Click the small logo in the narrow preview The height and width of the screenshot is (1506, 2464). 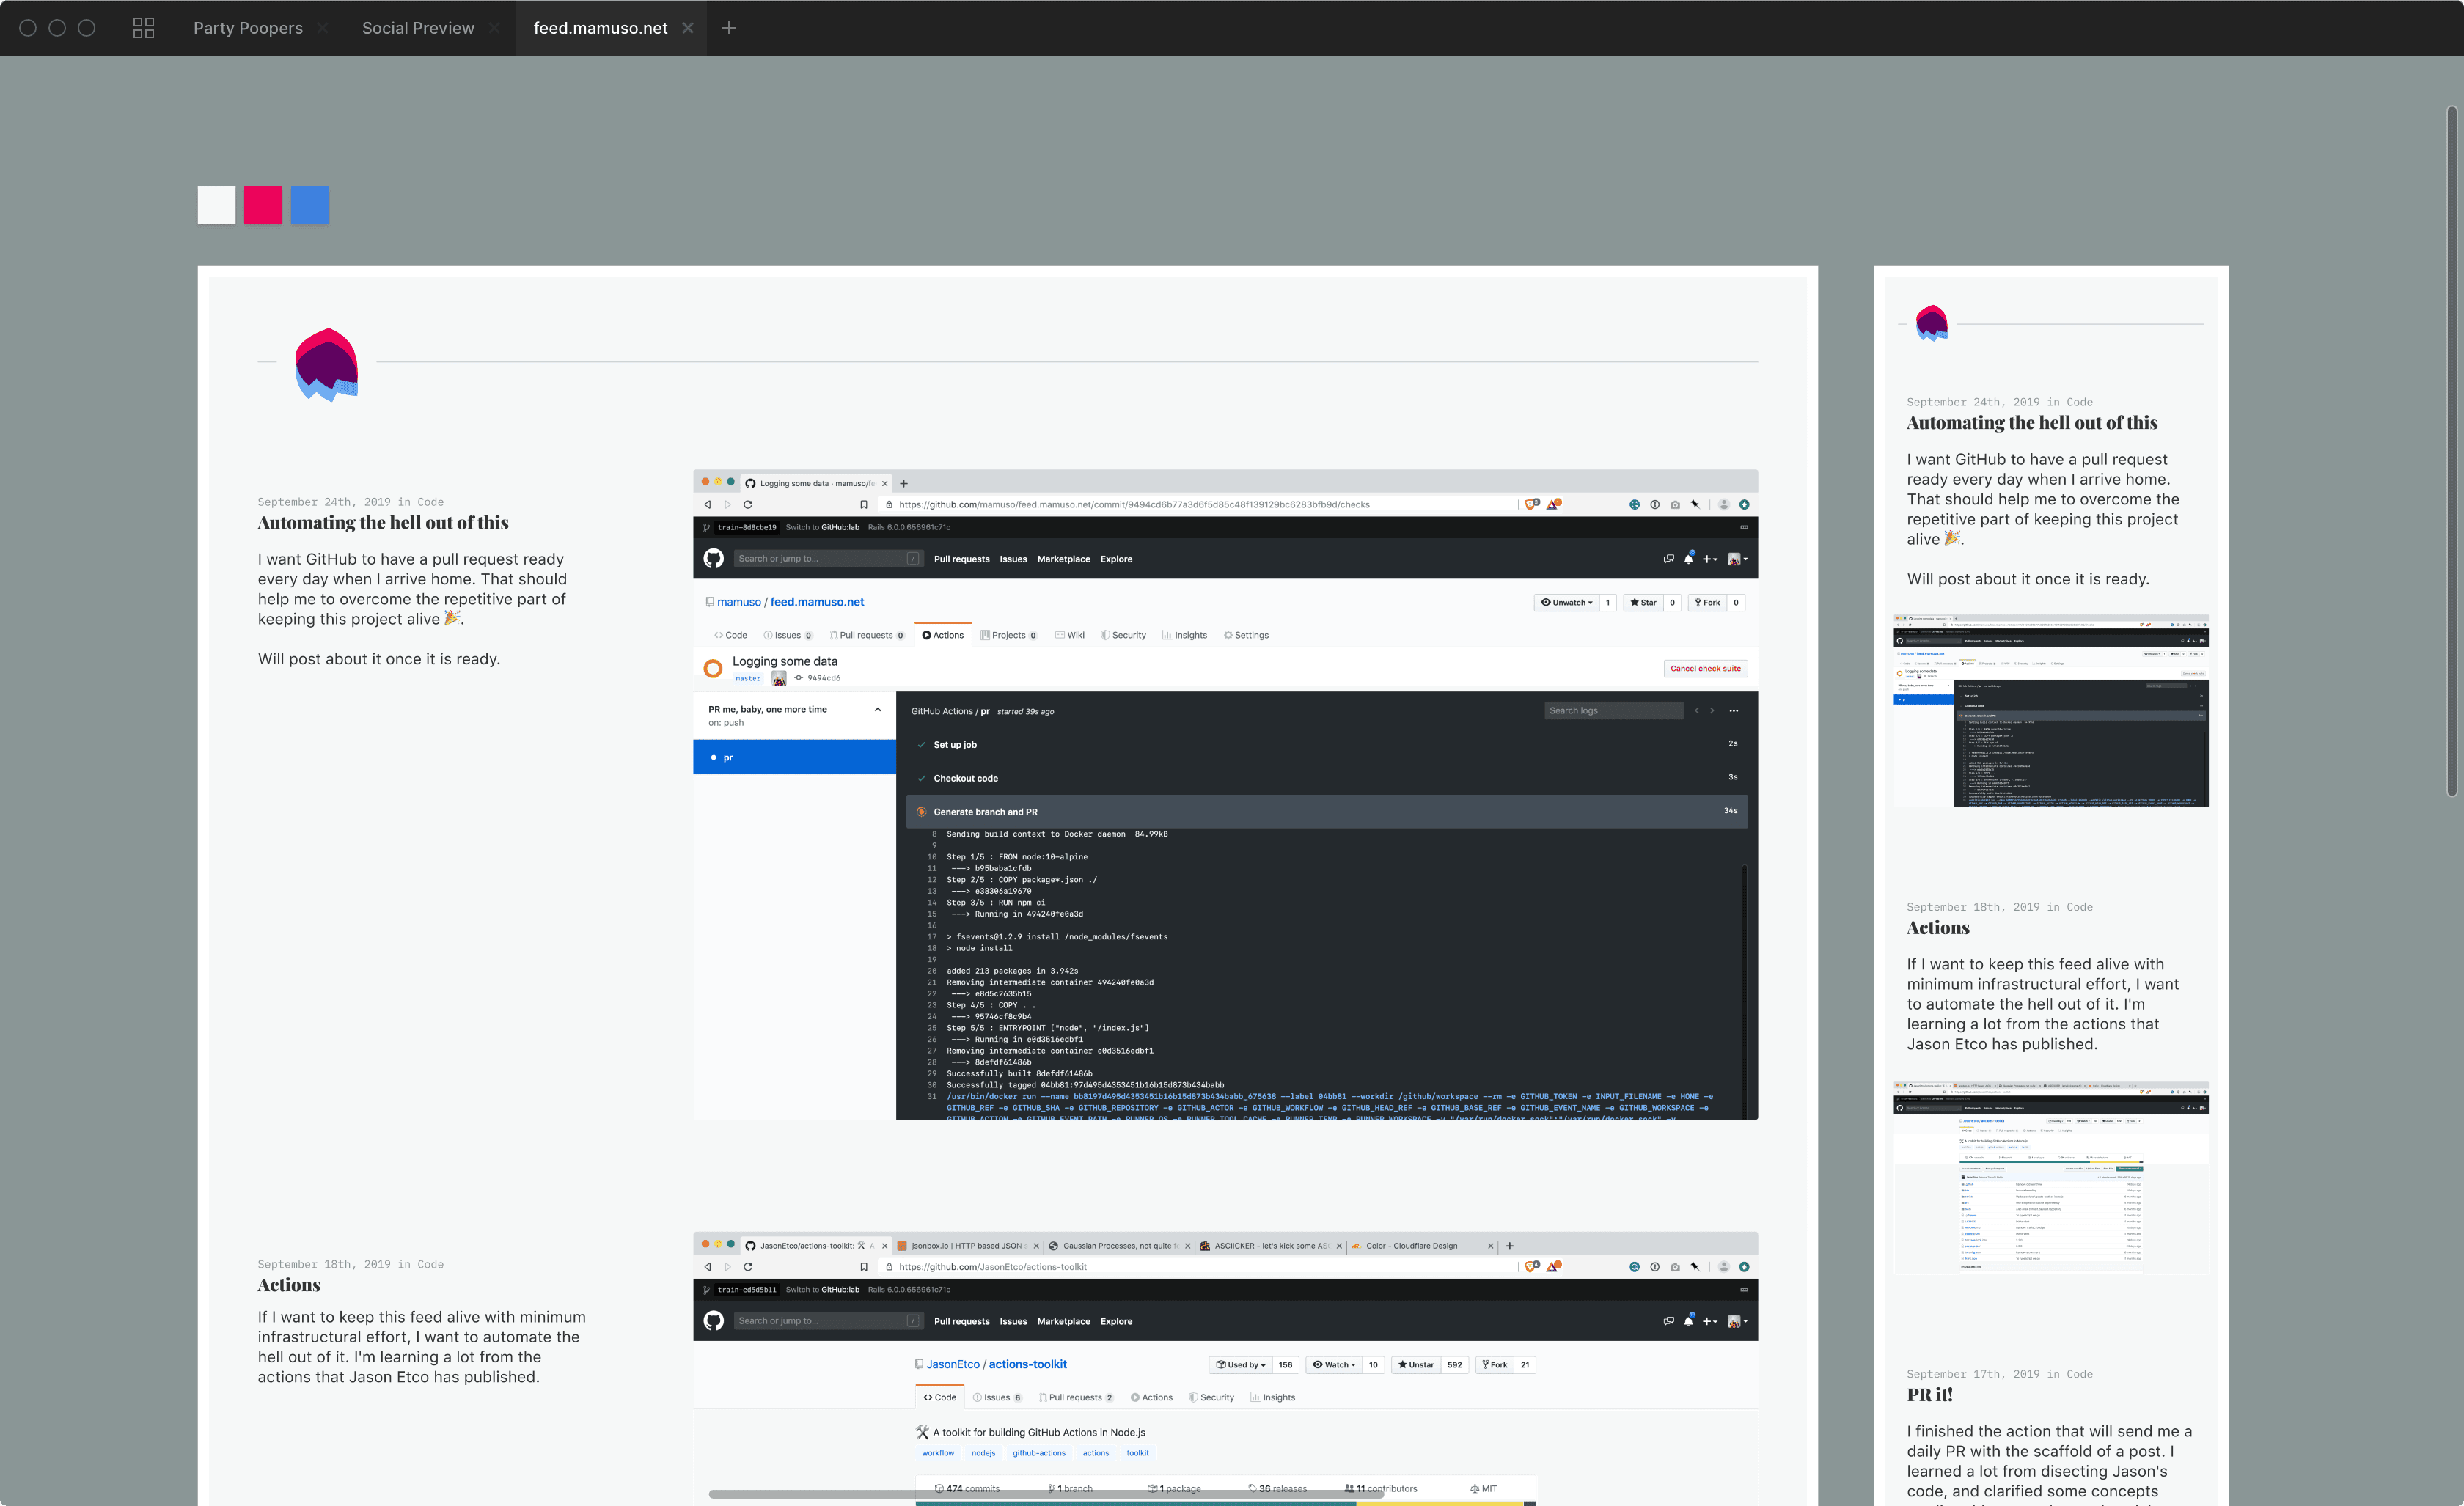pyautogui.click(x=1931, y=323)
